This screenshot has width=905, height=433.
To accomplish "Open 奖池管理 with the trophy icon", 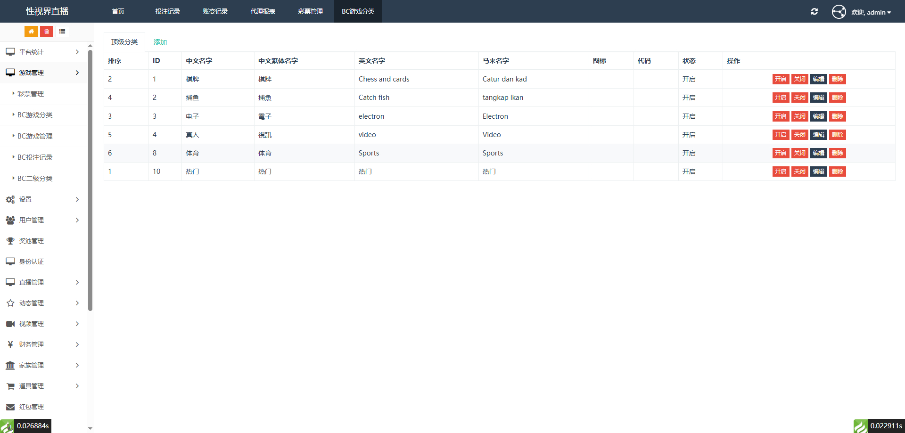I will click(x=31, y=241).
